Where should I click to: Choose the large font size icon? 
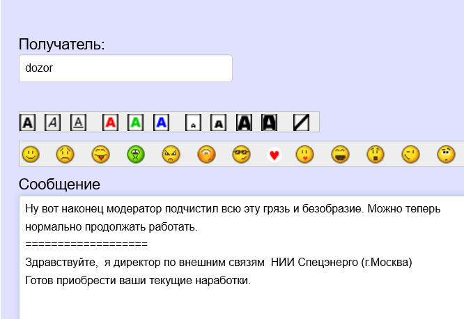pyautogui.click(x=244, y=123)
